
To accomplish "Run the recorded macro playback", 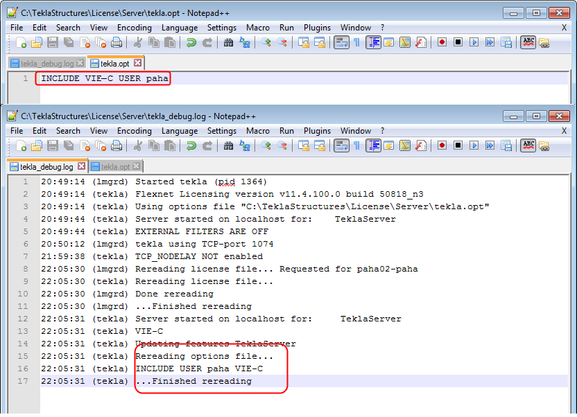I will tap(474, 42).
